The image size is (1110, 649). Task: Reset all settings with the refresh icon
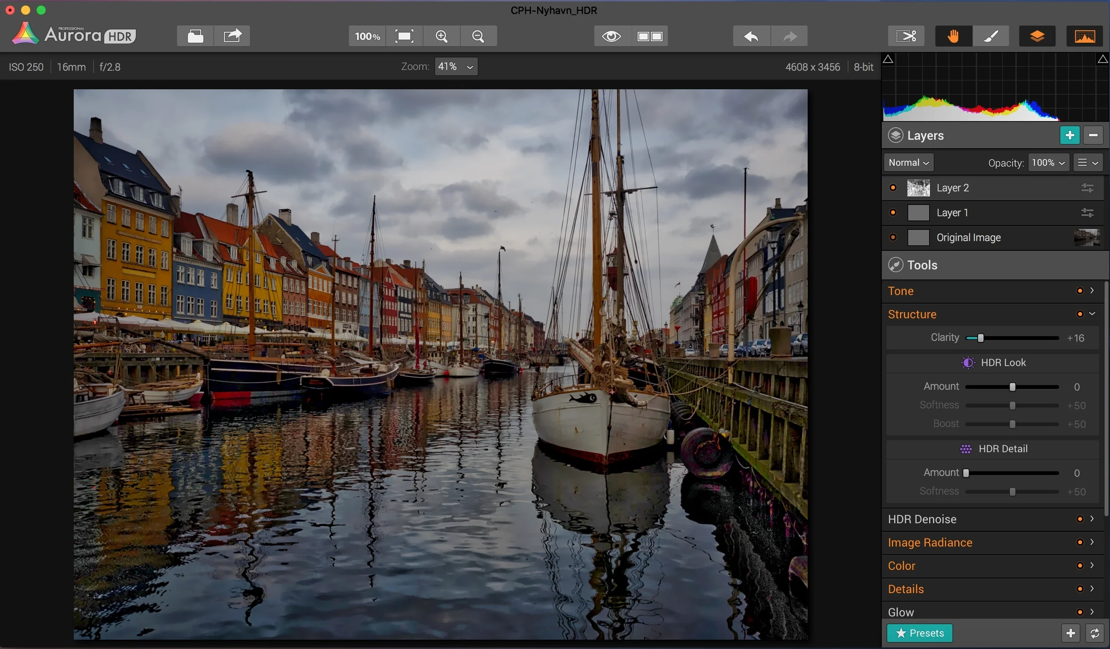click(1094, 633)
